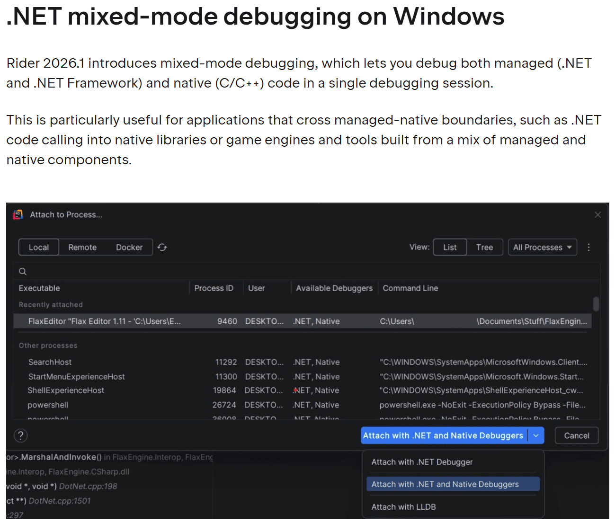Close the Attach to Process dialog
Screen dimensions: 615x523
coord(597,214)
